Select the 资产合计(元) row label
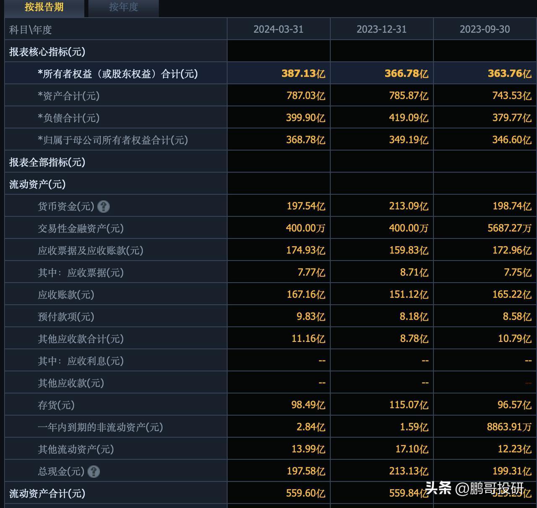 (69, 96)
